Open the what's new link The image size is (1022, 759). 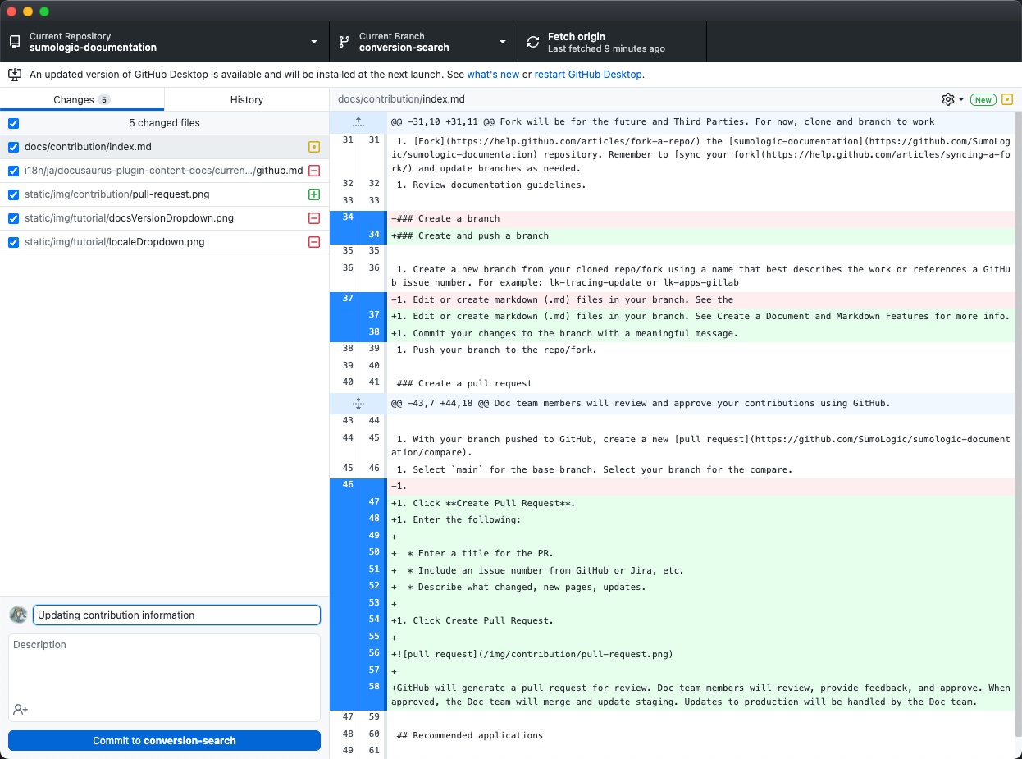pyautogui.click(x=493, y=74)
